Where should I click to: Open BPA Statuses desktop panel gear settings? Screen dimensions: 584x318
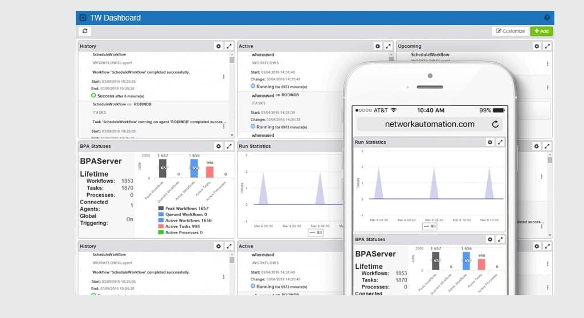[218, 146]
